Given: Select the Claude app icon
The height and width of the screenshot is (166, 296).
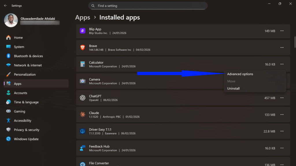Looking at the screenshot, I should [82, 114].
